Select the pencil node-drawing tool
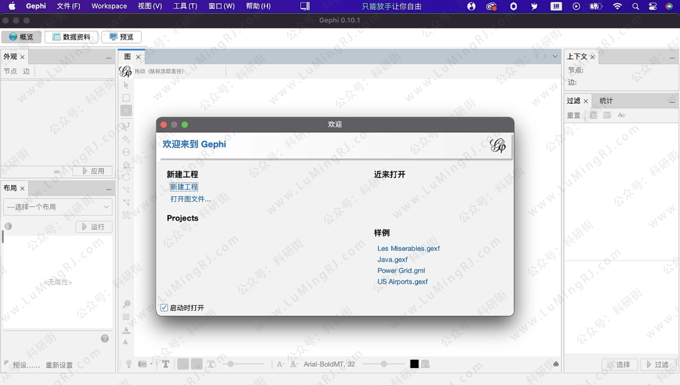 126,139
